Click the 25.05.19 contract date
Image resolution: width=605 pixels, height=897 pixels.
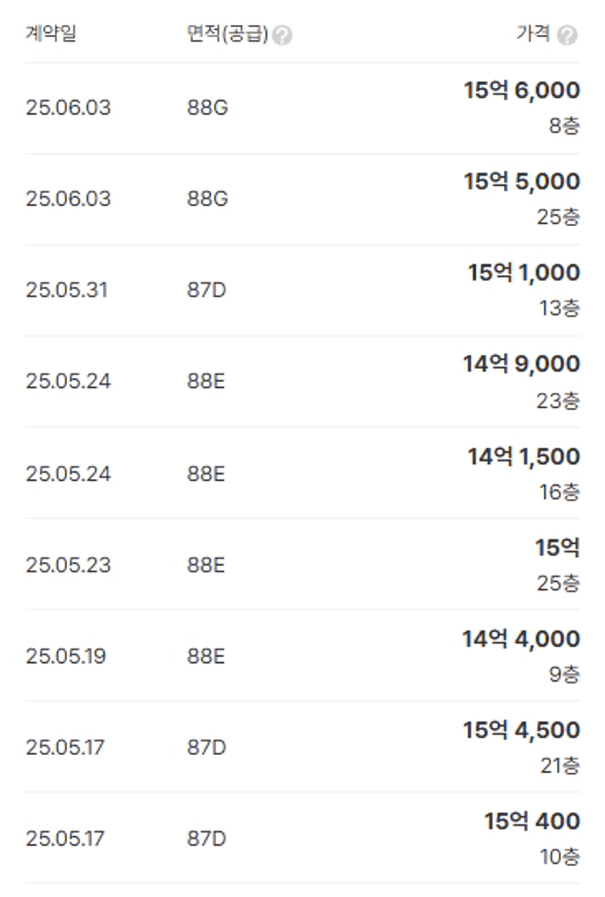pos(66,656)
